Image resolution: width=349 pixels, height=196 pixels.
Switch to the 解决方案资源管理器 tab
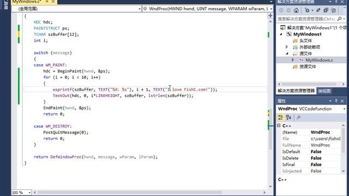click(x=296, y=91)
